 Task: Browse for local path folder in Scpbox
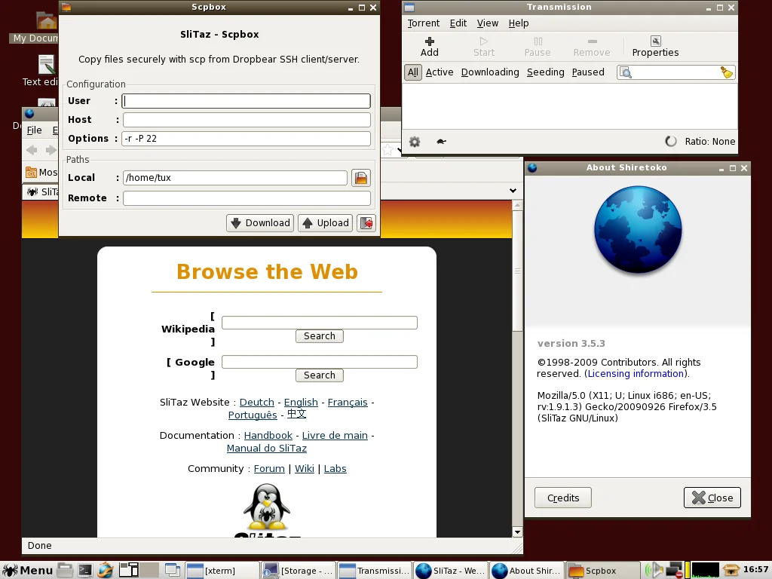click(361, 178)
